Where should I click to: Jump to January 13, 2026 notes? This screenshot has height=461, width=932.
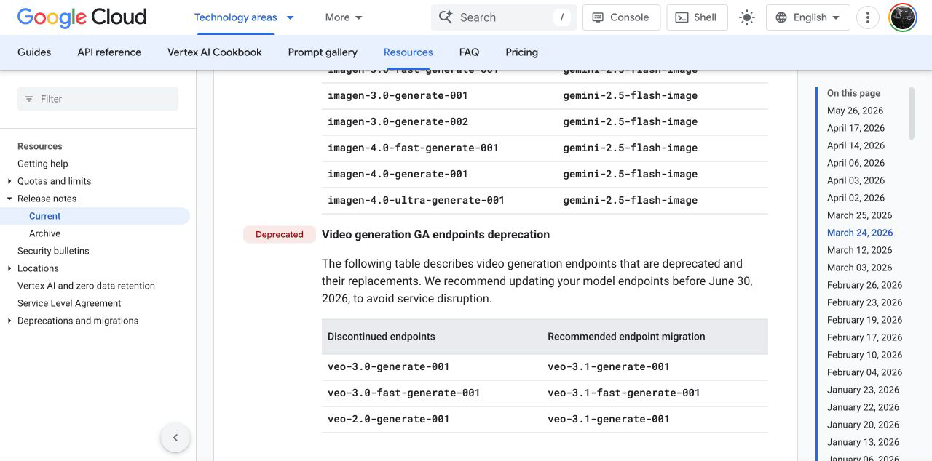[864, 442]
